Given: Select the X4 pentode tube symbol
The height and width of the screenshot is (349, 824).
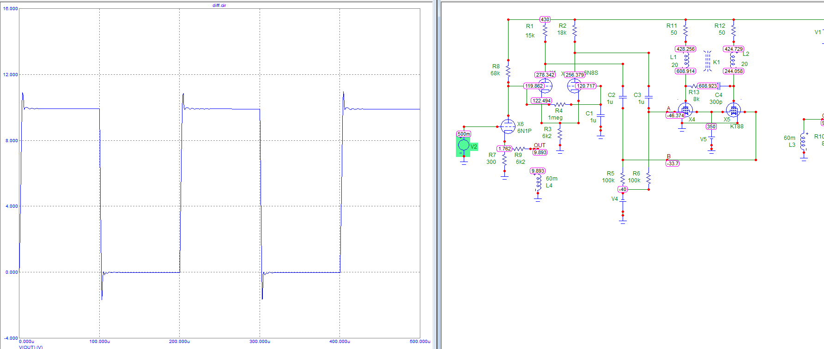Looking at the screenshot, I should click(x=685, y=110).
